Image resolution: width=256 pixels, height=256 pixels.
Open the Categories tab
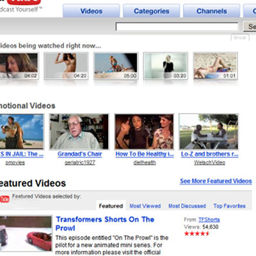(x=152, y=11)
